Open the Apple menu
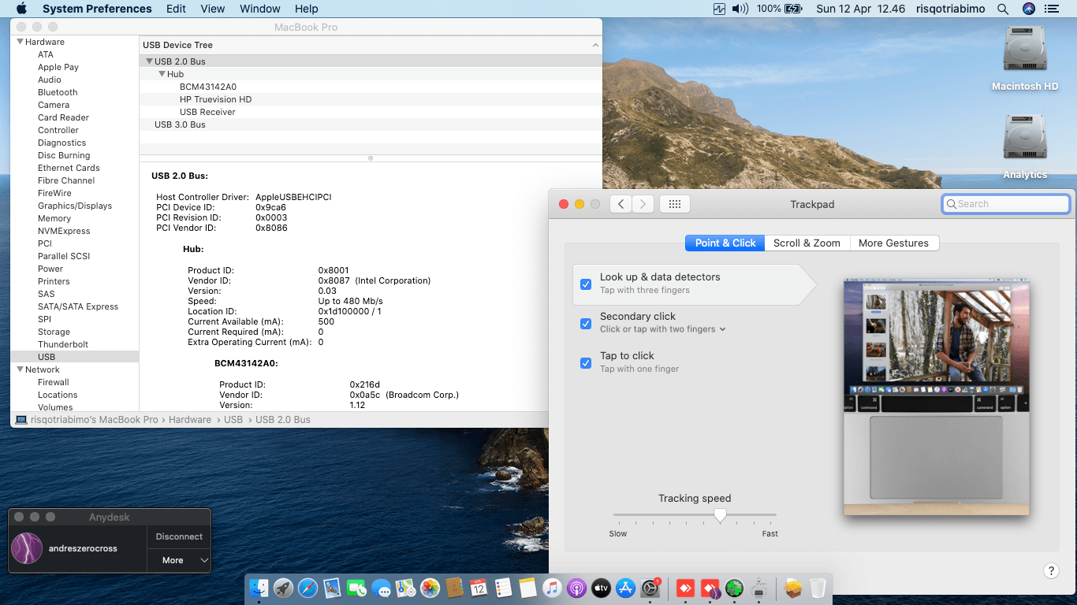 tap(21, 9)
